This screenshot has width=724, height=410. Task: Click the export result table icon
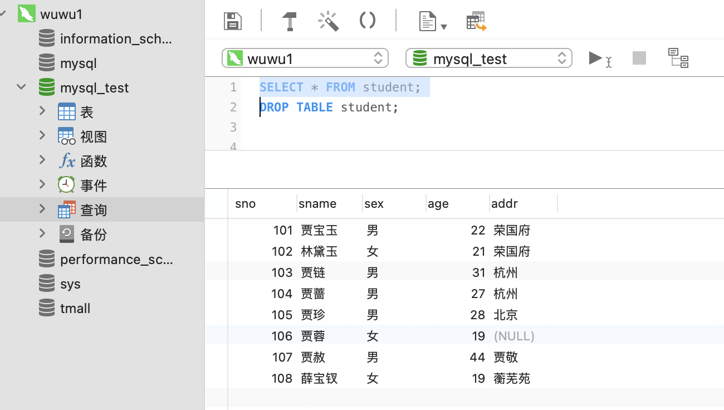coord(477,21)
